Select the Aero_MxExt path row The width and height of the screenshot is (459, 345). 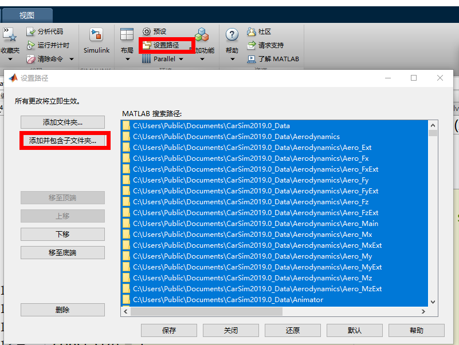click(274, 245)
